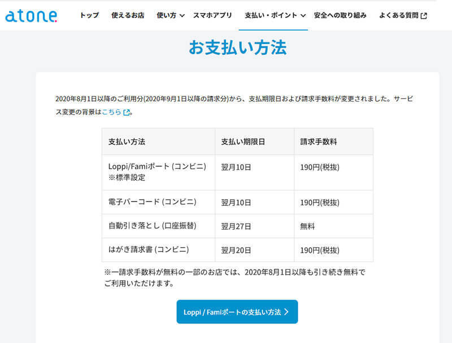This screenshot has width=452, height=343.
Task: Click the arrow inside the blue Loppi button
Action: [x=286, y=312]
